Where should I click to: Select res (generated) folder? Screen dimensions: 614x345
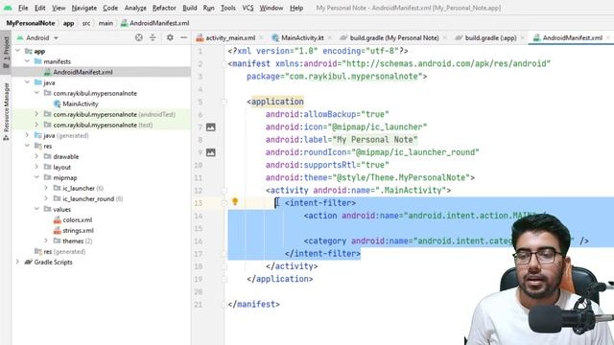[x=59, y=251]
